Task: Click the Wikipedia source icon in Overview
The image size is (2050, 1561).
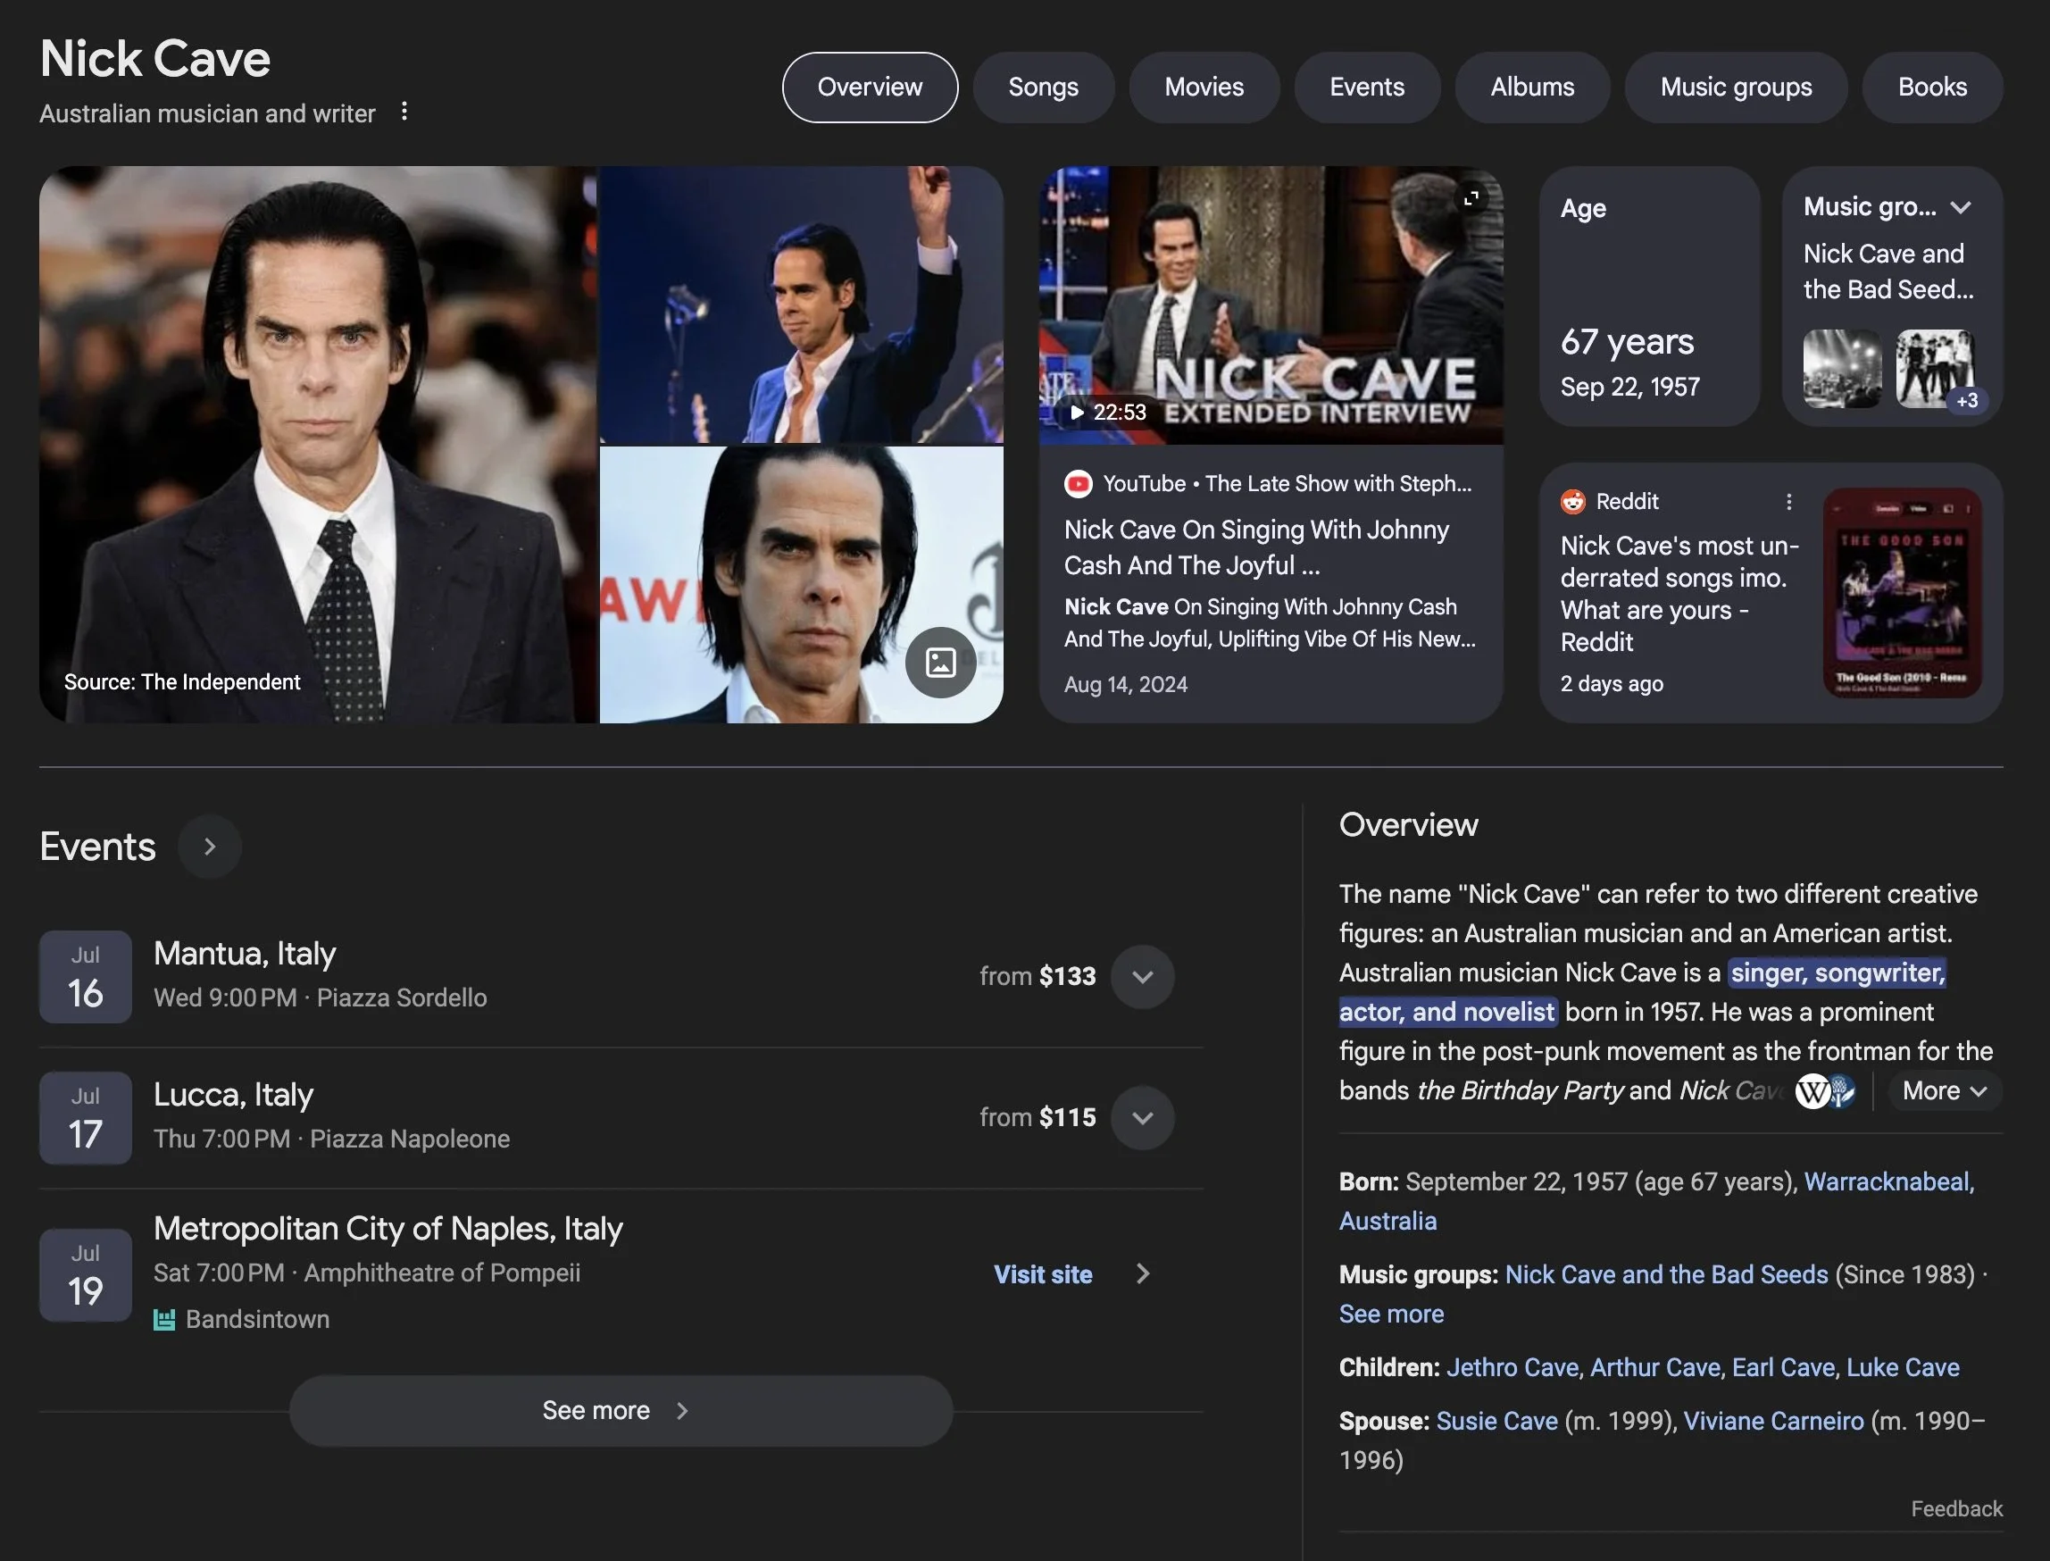Action: tap(1812, 1091)
